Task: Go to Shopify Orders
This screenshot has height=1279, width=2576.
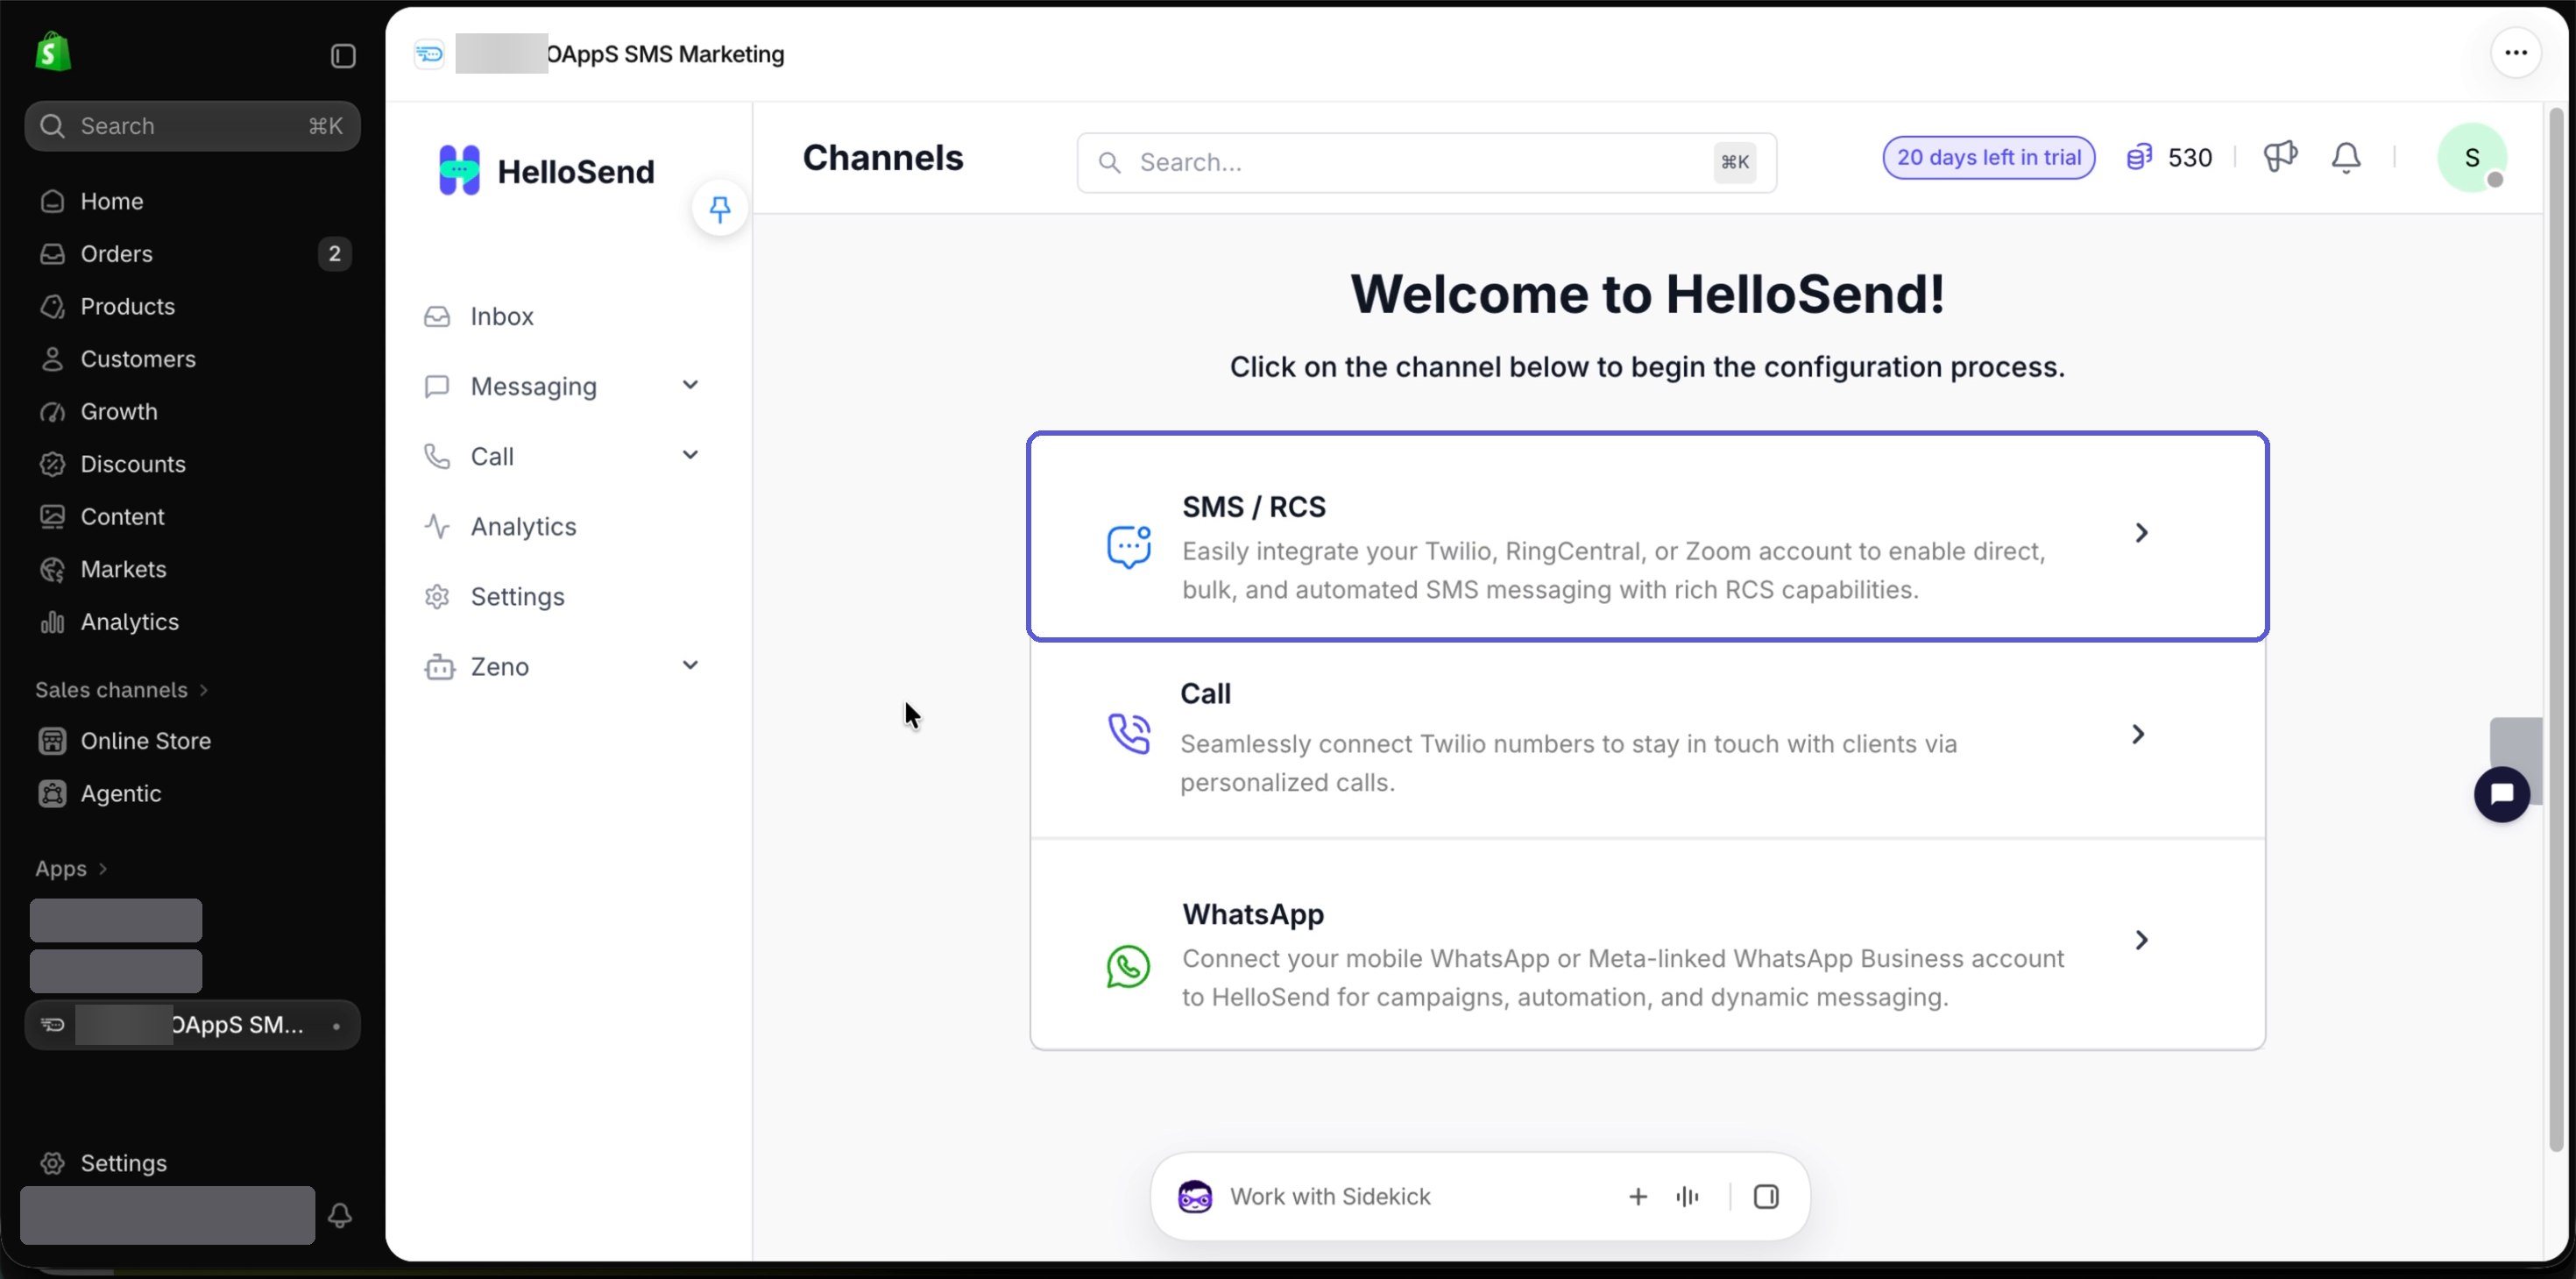Action: click(193, 253)
